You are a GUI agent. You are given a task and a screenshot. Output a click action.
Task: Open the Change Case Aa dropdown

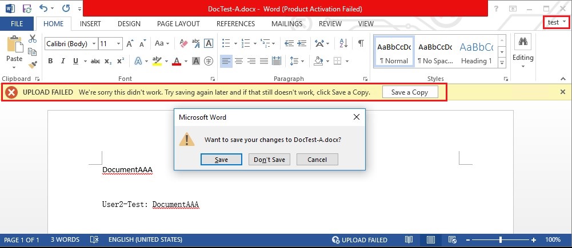162,44
